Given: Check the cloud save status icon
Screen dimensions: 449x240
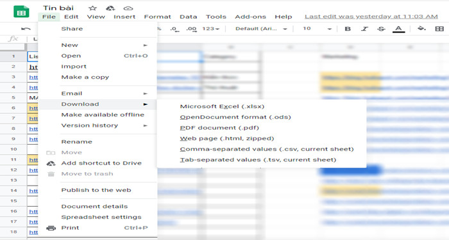Looking at the screenshot, I should [x=128, y=8].
